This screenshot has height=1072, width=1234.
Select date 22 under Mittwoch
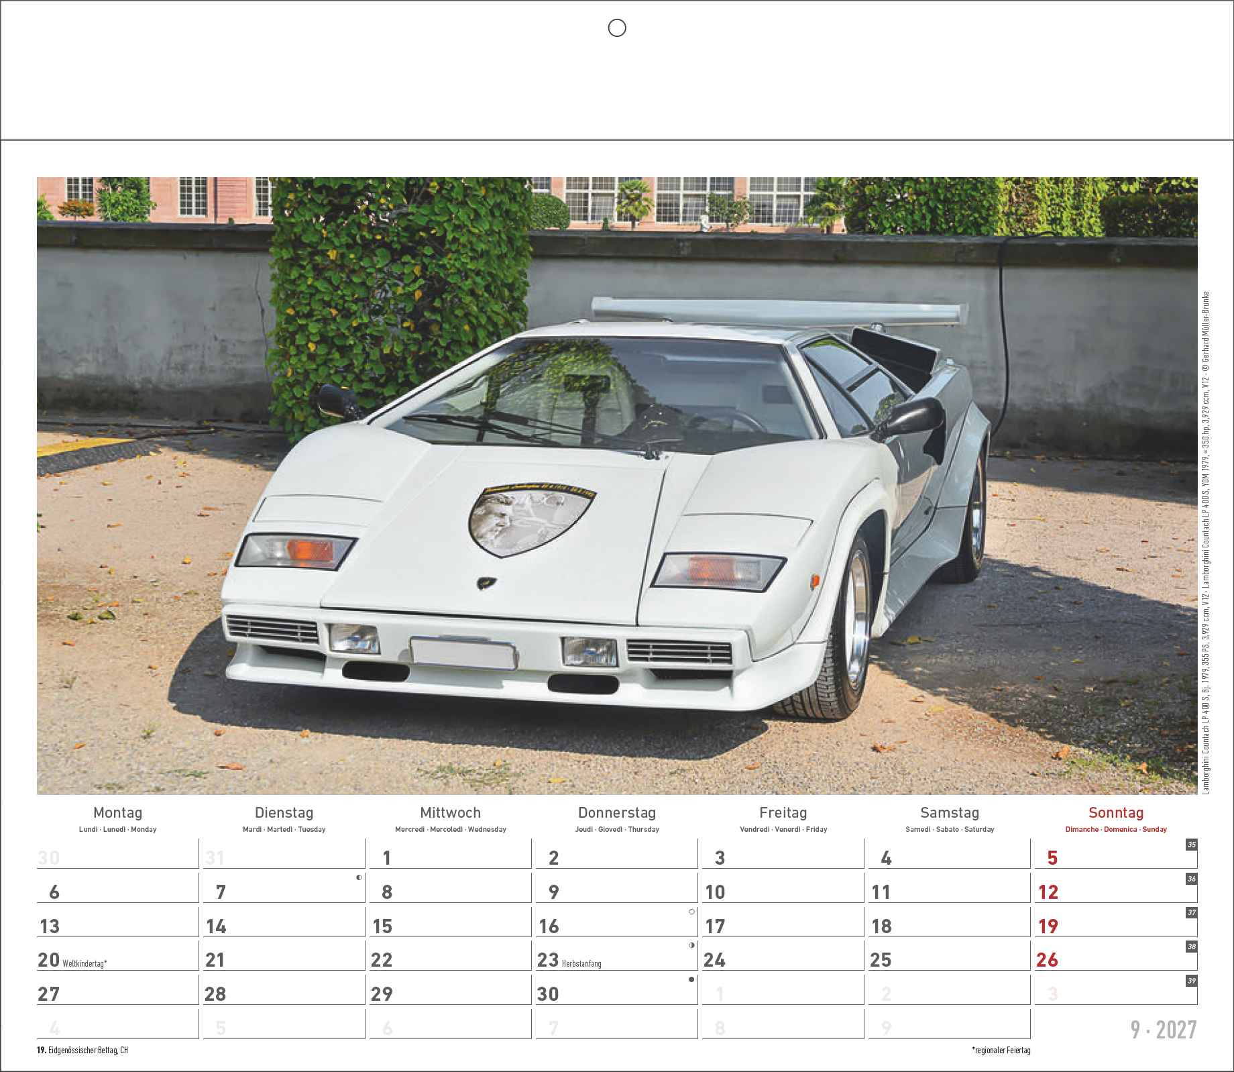coord(382,960)
